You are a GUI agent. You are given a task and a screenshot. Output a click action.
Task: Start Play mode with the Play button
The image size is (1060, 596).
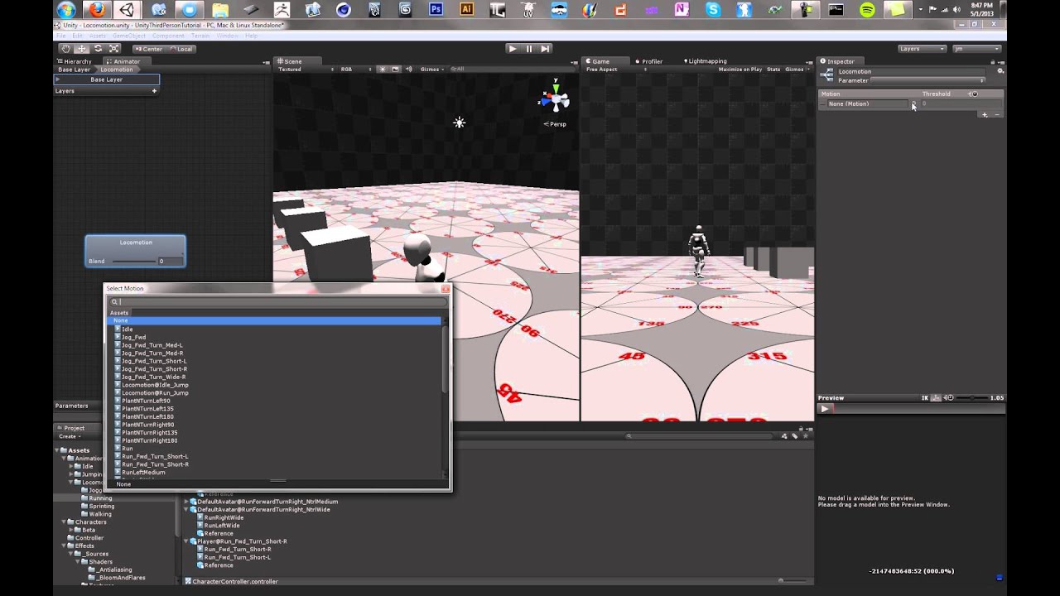click(513, 49)
